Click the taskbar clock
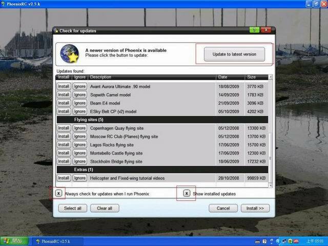This screenshot has width=328, height=246. (315, 241)
